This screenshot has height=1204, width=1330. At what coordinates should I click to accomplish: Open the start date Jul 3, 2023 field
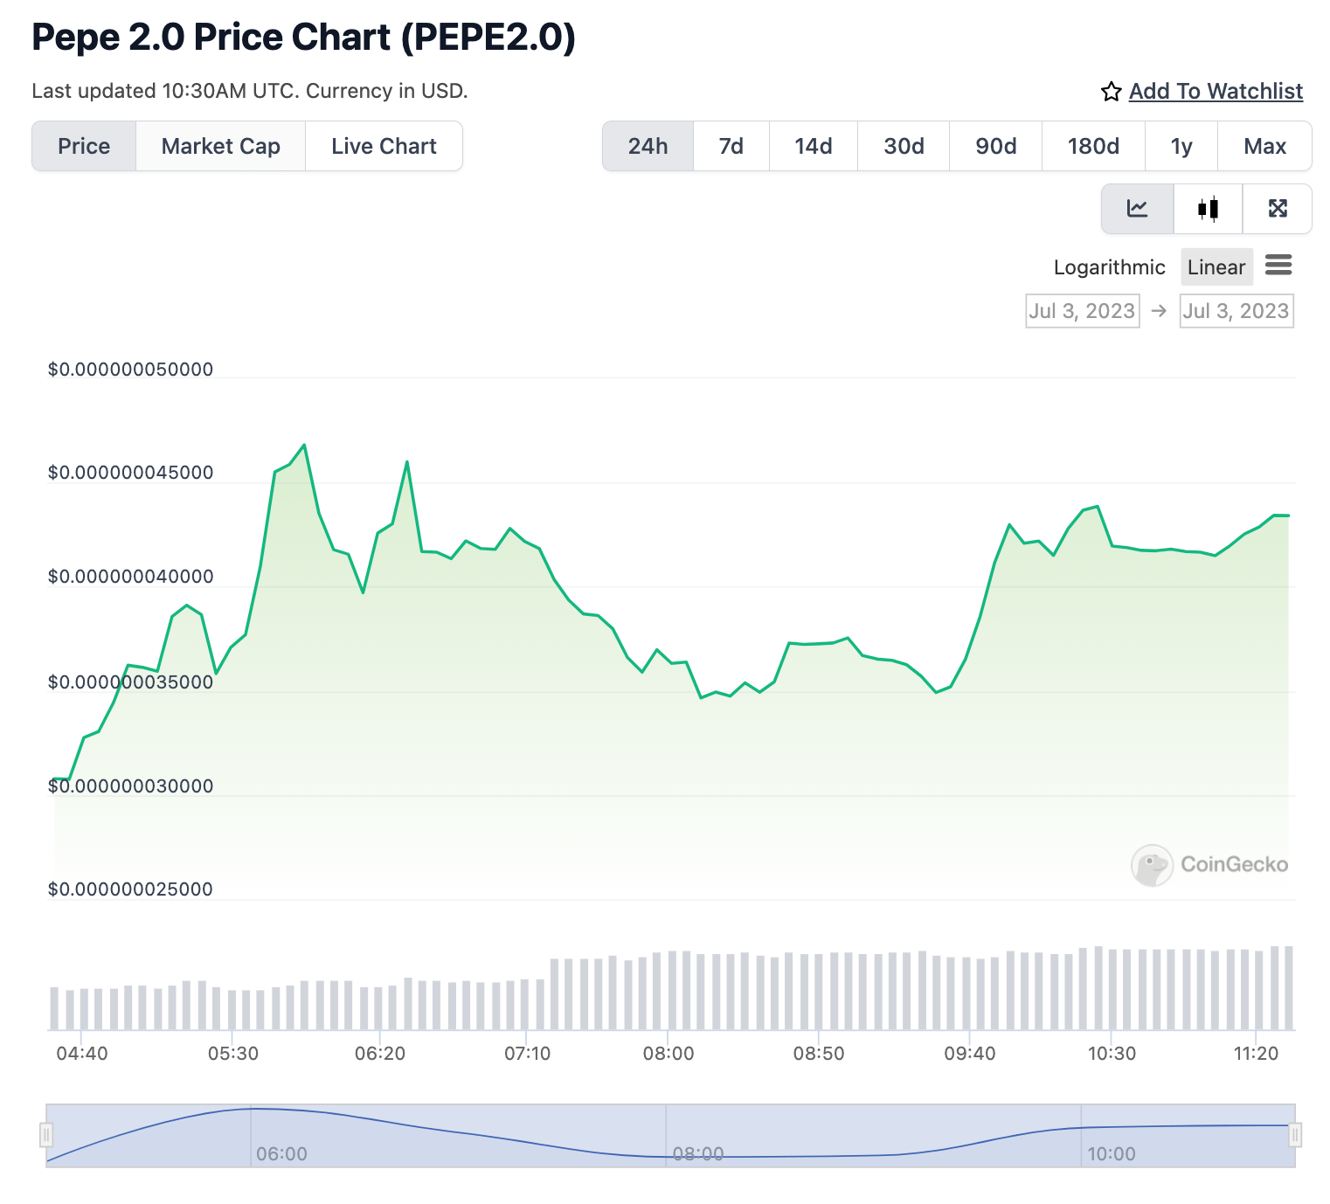(1082, 311)
